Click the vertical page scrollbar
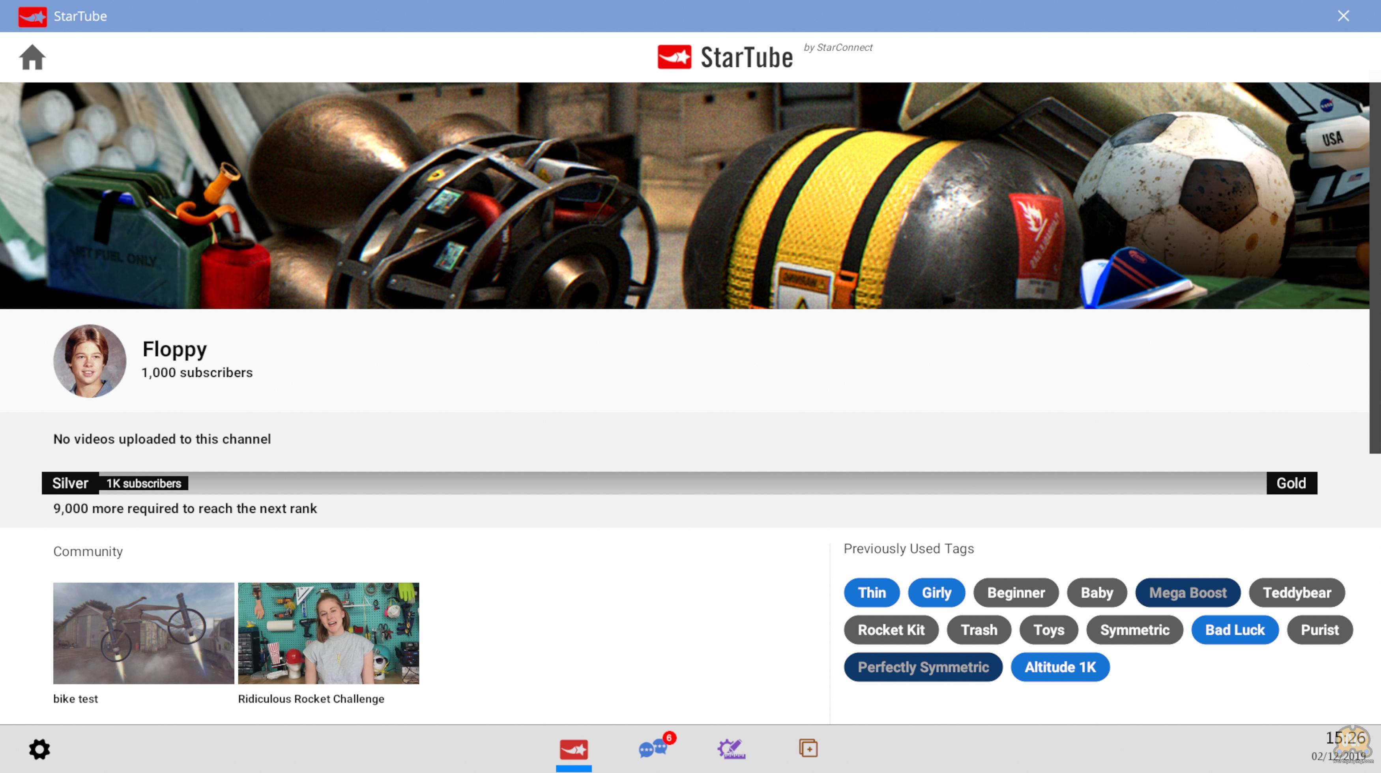This screenshot has height=773, width=1381. tap(1375, 268)
